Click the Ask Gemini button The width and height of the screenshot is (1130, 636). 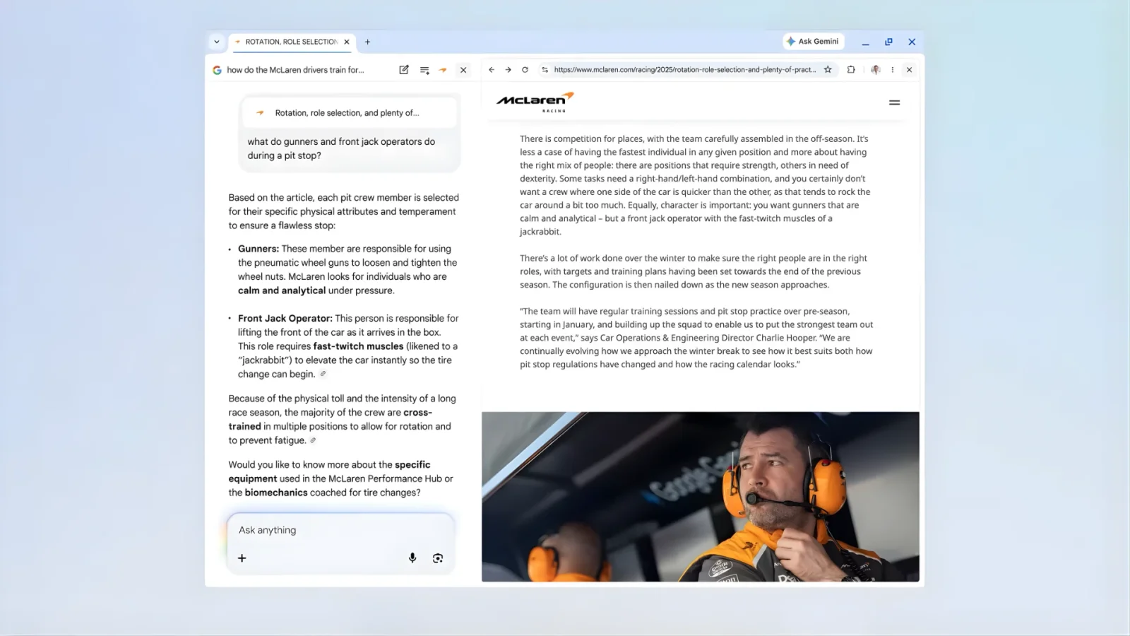tap(813, 42)
